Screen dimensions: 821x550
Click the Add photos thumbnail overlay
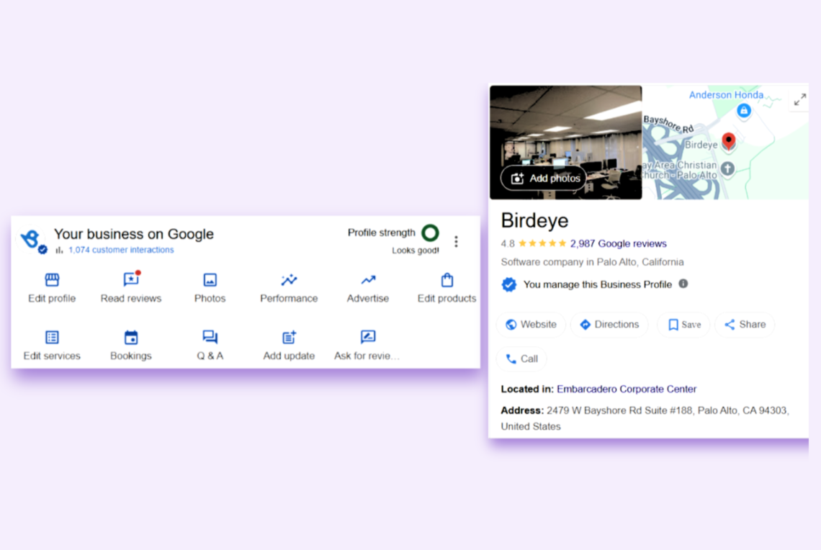pyautogui.click(x=542, y=178)
